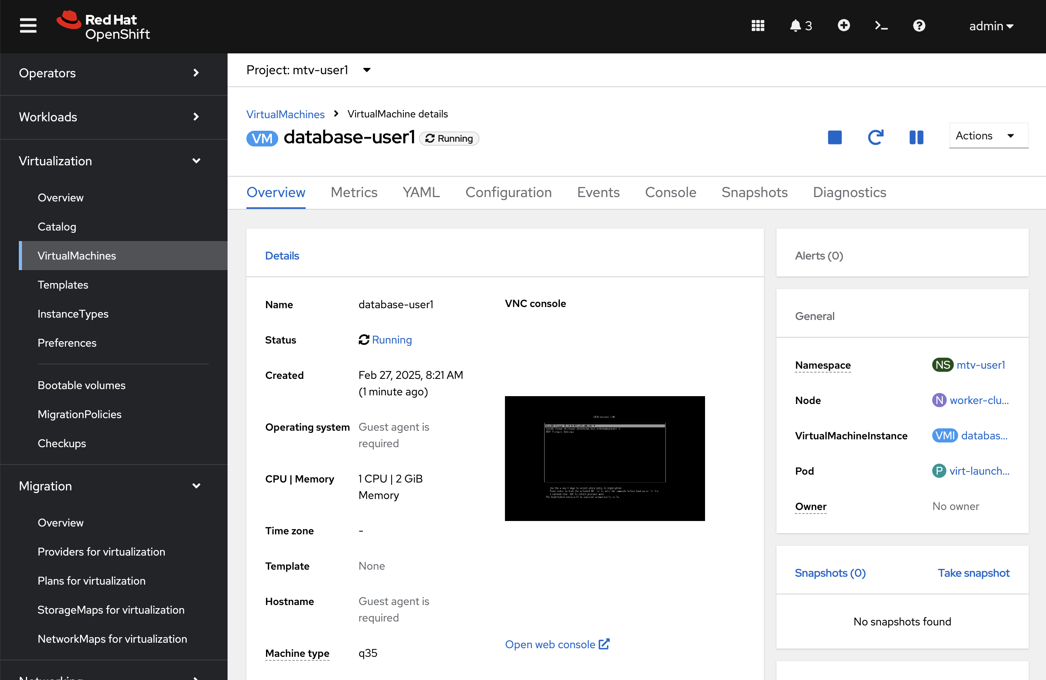Collapse the Virtualization navigation section
This screenshot has width=1046, height=680.
point(197,161)
